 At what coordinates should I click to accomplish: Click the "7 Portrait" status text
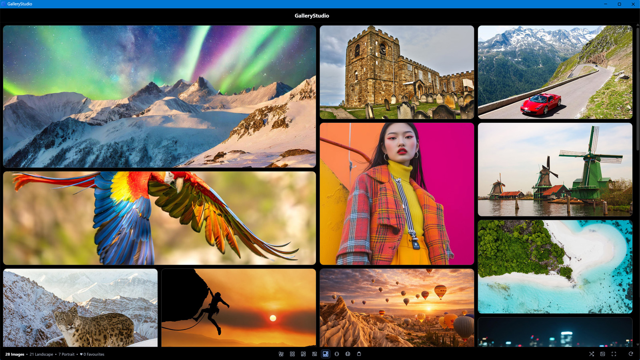66,354
